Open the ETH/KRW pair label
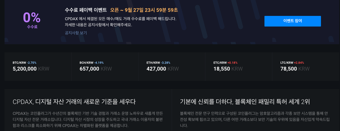Image resolution: width=340 pixels, height=131 pixels. 153,63
